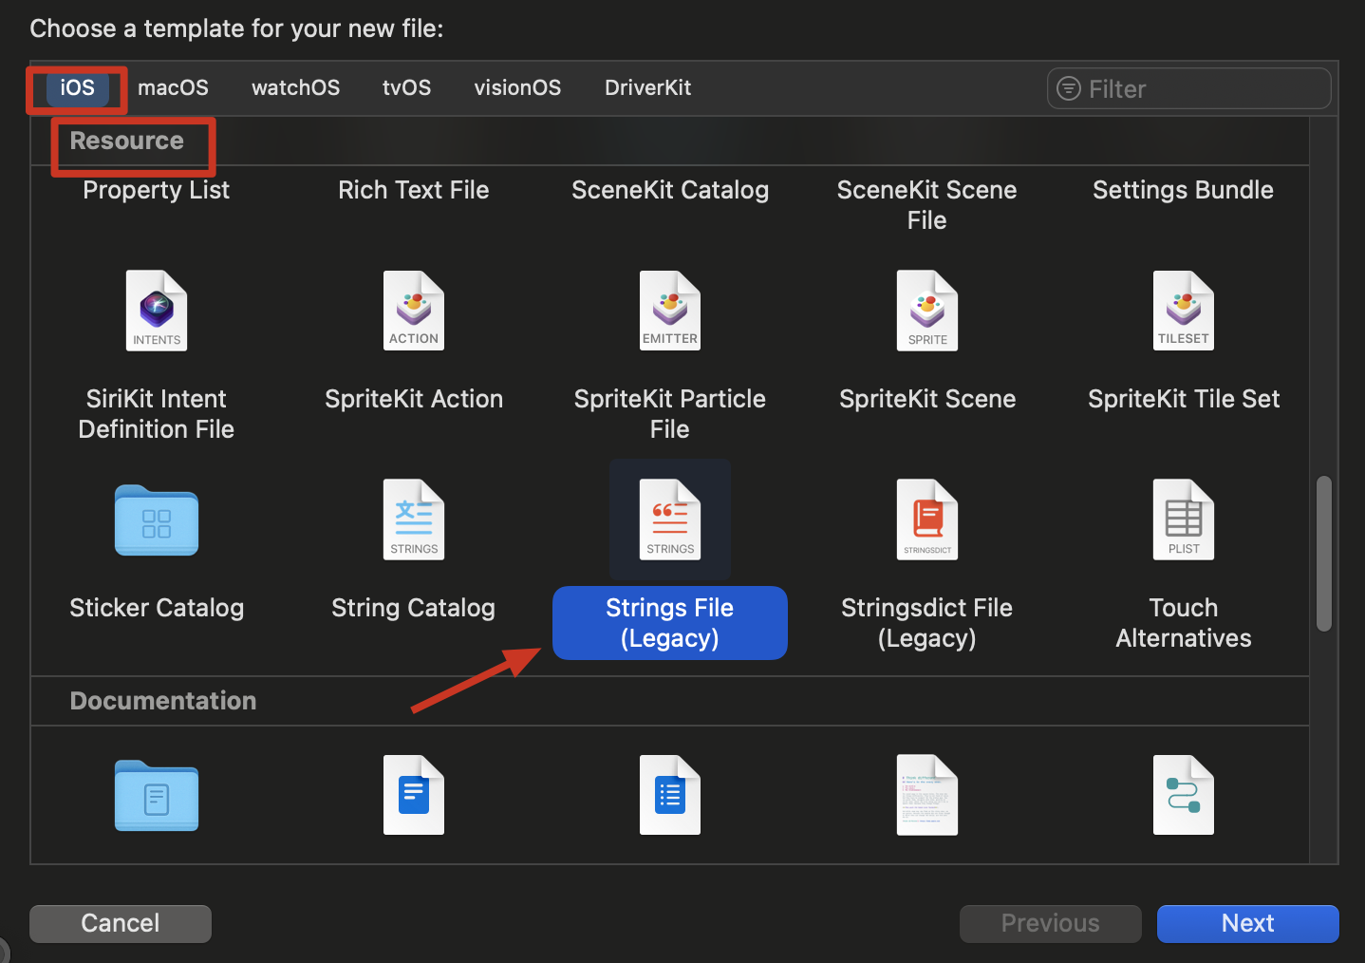
Task: Select the SpriteKit Scene sprite icon
Action: (x=927, y=311)
